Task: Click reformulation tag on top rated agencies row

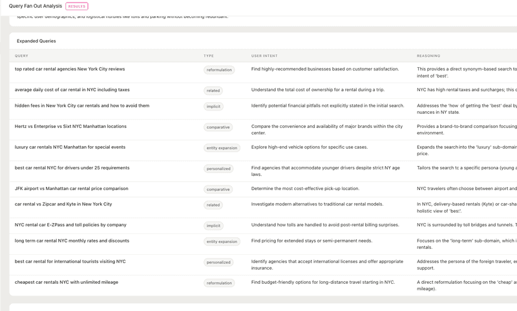Action: click(x=219, y=70)
